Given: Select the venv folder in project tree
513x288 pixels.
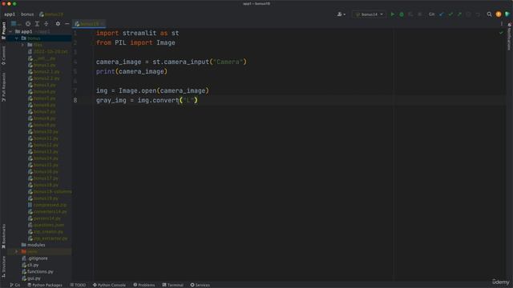Looking at the screenshot, I should [32, 251].
